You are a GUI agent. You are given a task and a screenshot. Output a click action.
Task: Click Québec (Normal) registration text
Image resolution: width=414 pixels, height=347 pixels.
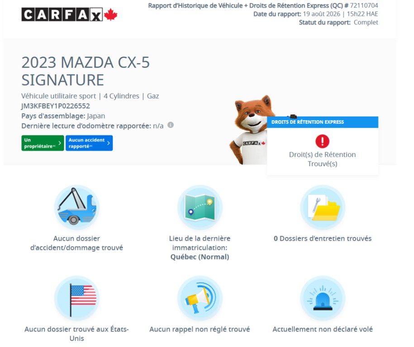[x=200, y=257]
